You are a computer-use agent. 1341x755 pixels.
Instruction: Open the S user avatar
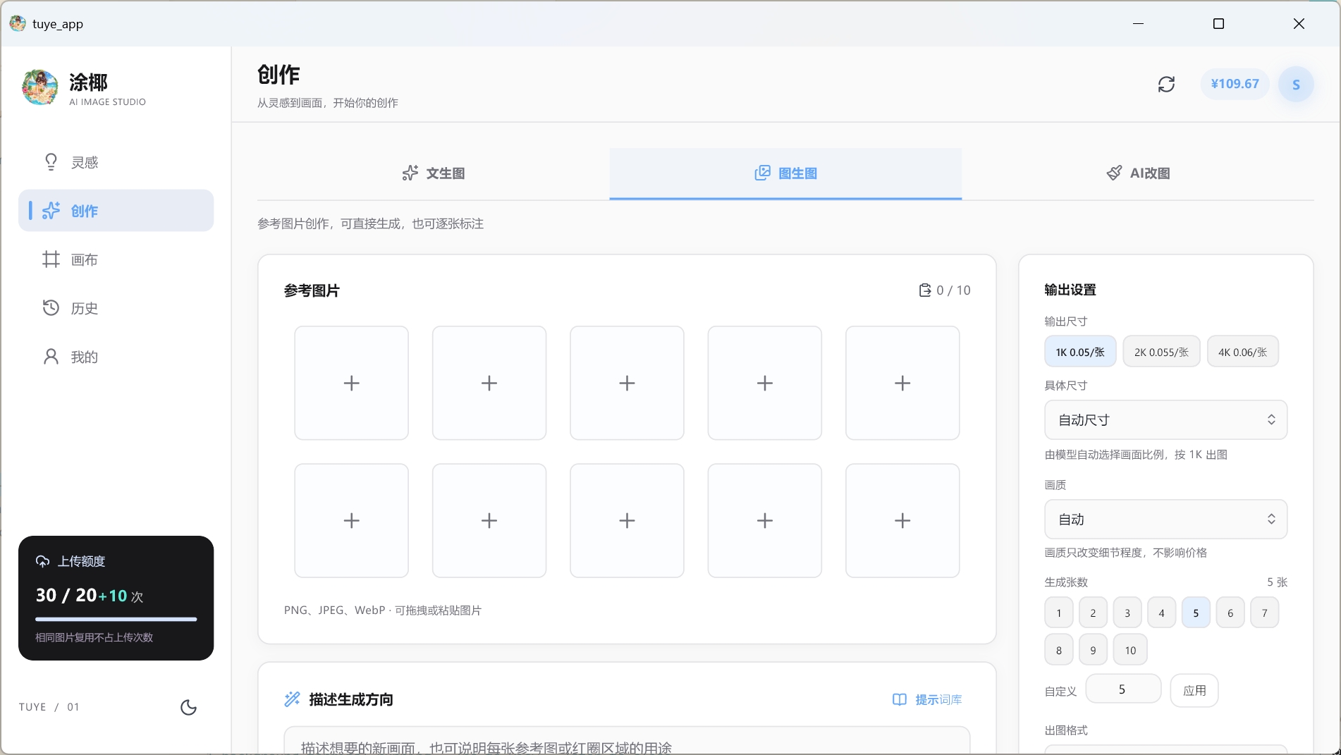(x=1295, y=85)
